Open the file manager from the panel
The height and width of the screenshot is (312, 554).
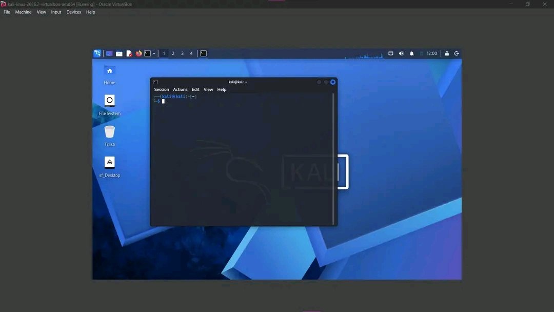tap(119, 53)
